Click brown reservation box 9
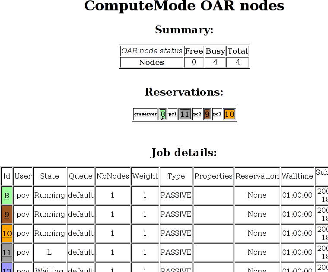The height and width of the screenshot is (272, 328). (207, 114)
